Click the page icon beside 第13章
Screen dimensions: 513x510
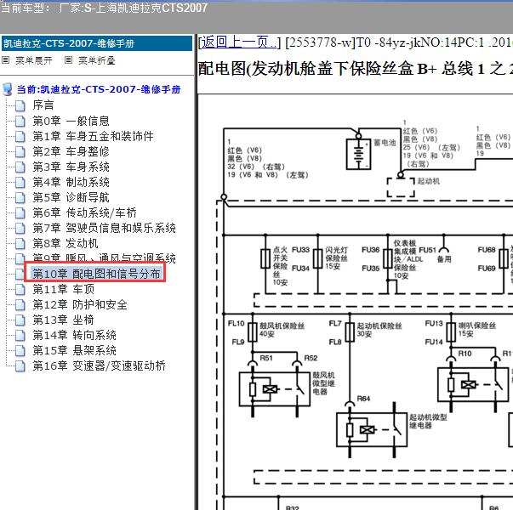click(x=20, y=320)
